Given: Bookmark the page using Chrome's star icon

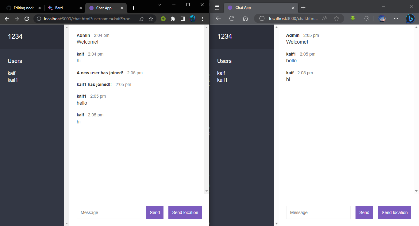Looking at the screenshot, I should point(151,18).
